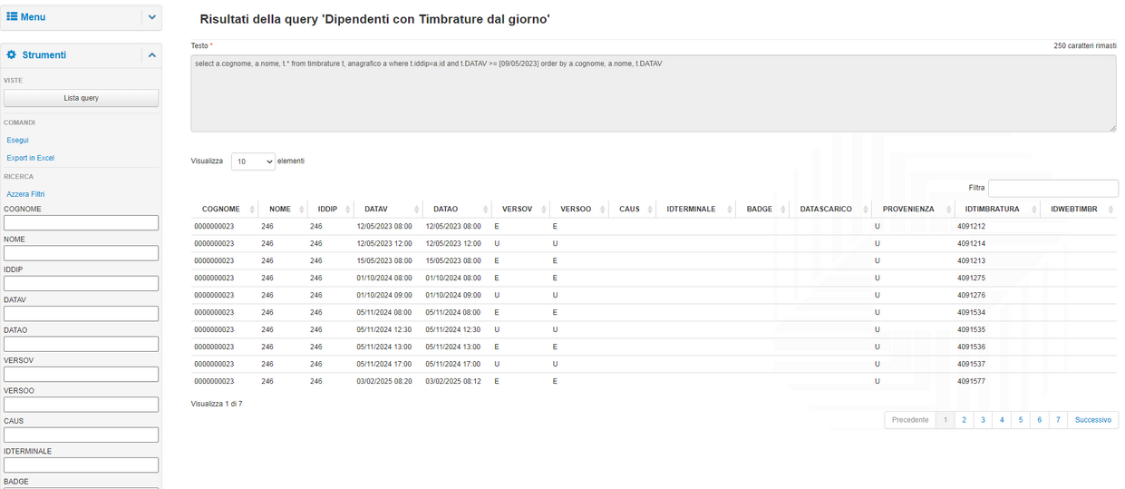Sort by PROVENIENZA column sort icon

[x=946, y=210]
